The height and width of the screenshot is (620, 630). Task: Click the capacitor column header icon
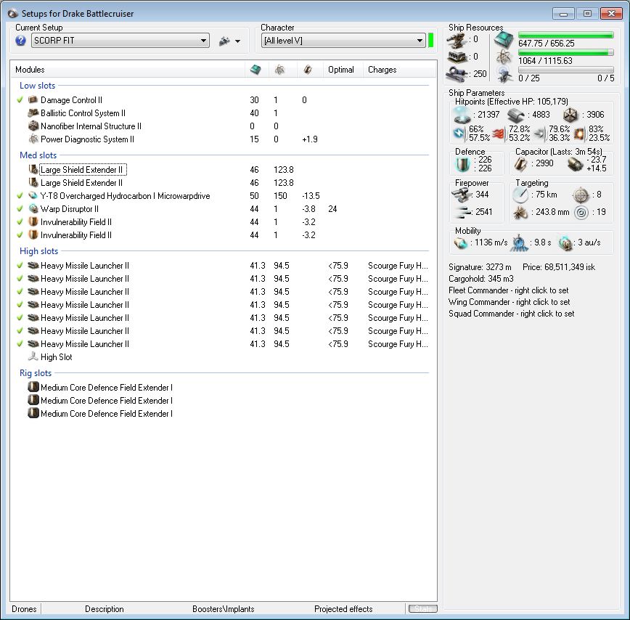point(308,70)
